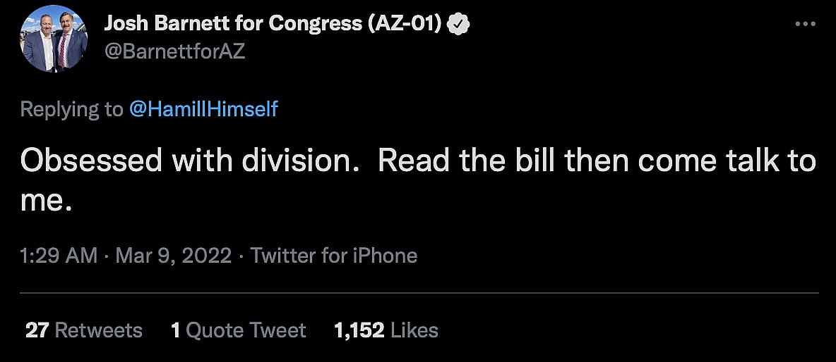The image size is (836, 362).
Task: Open the 'Twitter for iPhone' source link
Action: (334, 255)
